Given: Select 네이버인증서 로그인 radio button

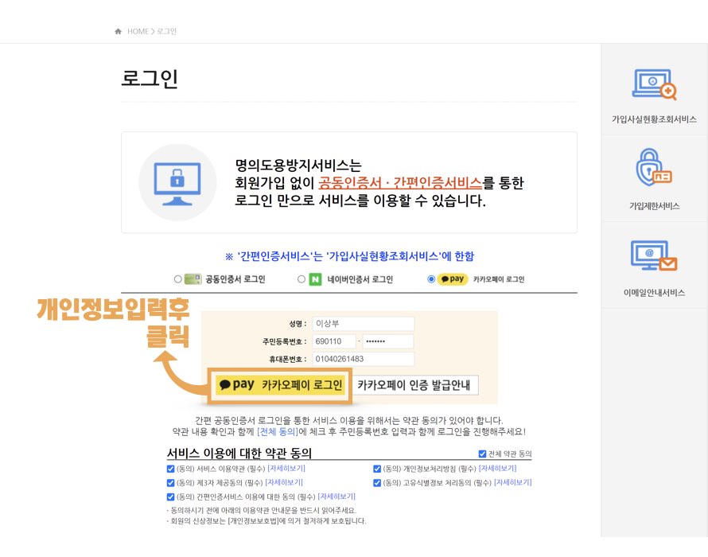Looking at the screenshot, I should tap(301, 279).
